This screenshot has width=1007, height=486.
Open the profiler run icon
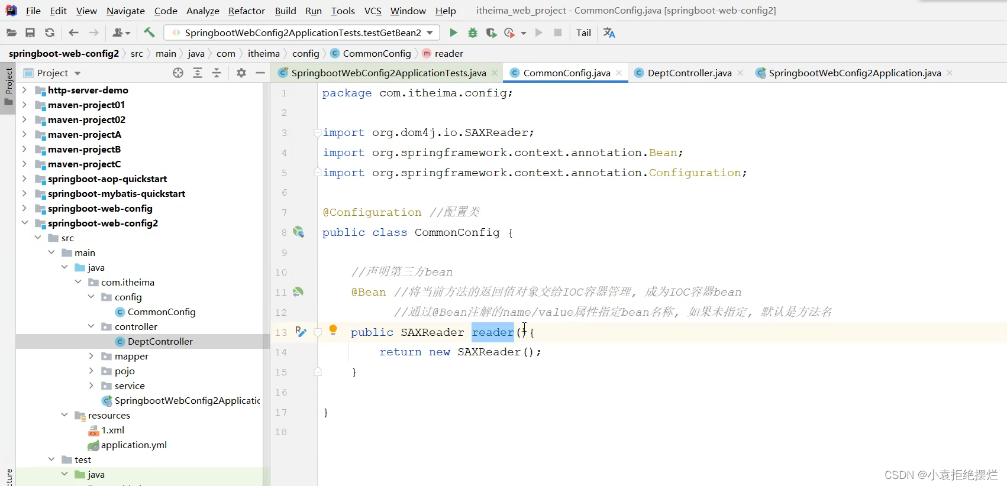click(509, 33)
